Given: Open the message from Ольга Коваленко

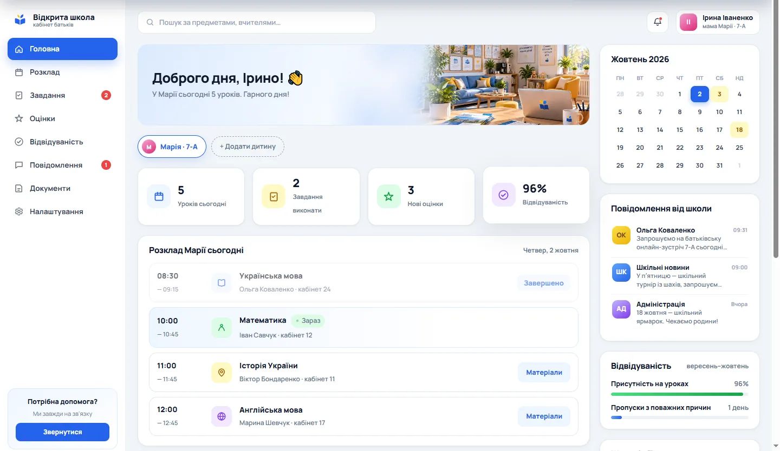Looking at the screenshot, I should (x=679, y=238).
